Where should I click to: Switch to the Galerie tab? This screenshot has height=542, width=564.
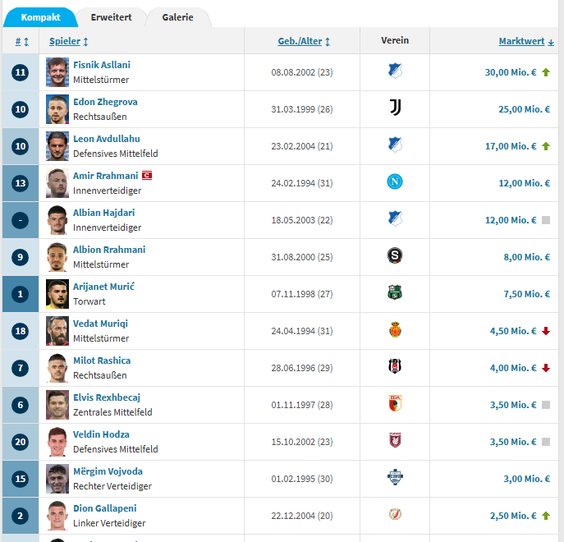coord(177,17)
